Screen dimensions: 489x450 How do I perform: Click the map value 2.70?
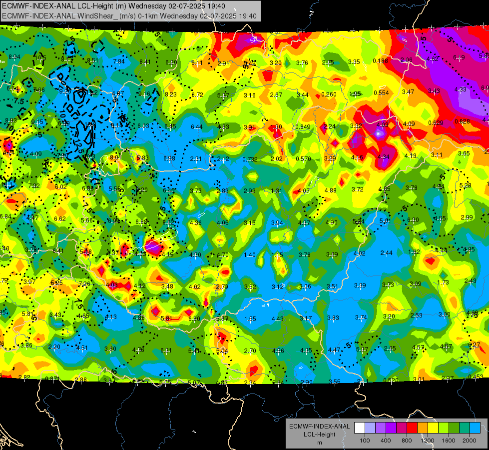tap(250, 351)
